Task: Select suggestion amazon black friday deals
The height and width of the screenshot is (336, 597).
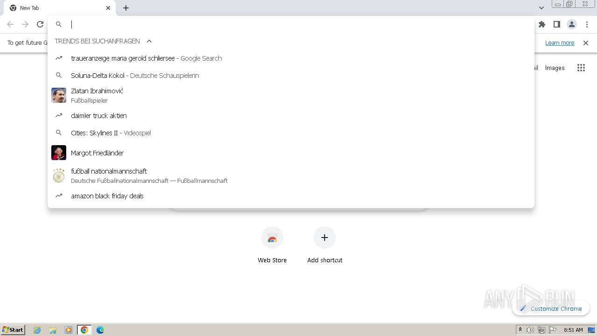Action: point(291,196)
